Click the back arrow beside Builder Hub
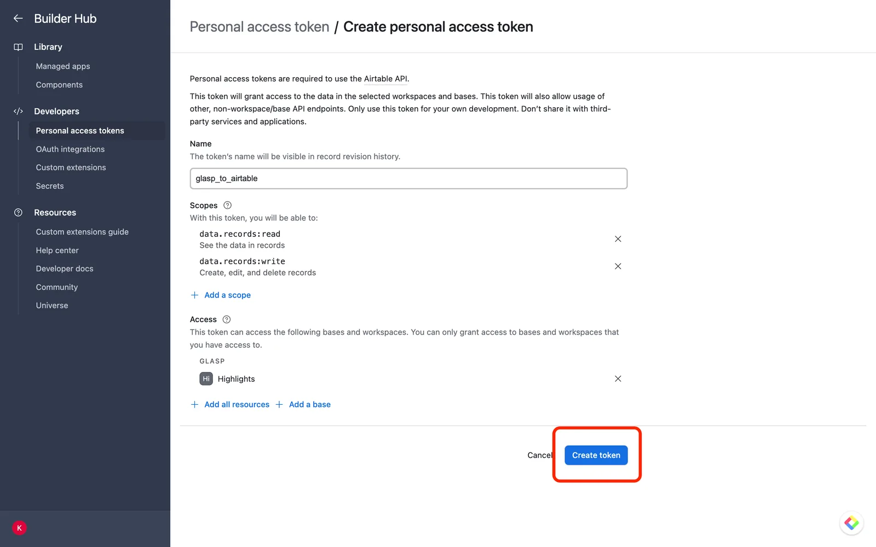The image size is (876, 547). click(18, 19)
